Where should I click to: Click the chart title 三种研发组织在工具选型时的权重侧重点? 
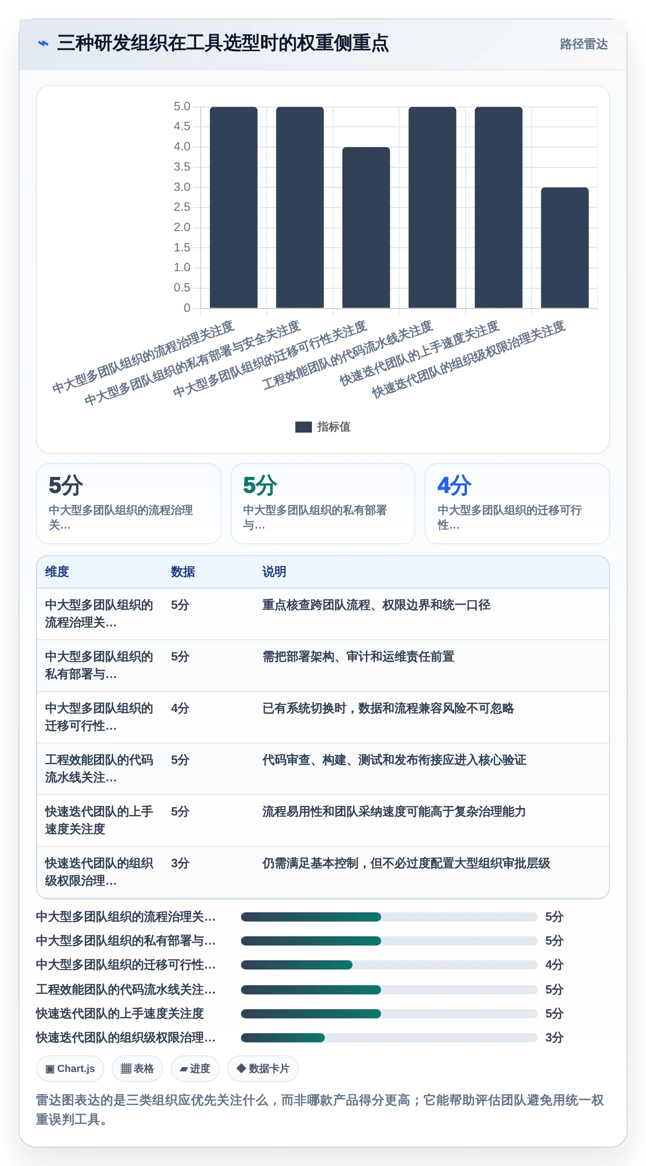tap(223, 43)
